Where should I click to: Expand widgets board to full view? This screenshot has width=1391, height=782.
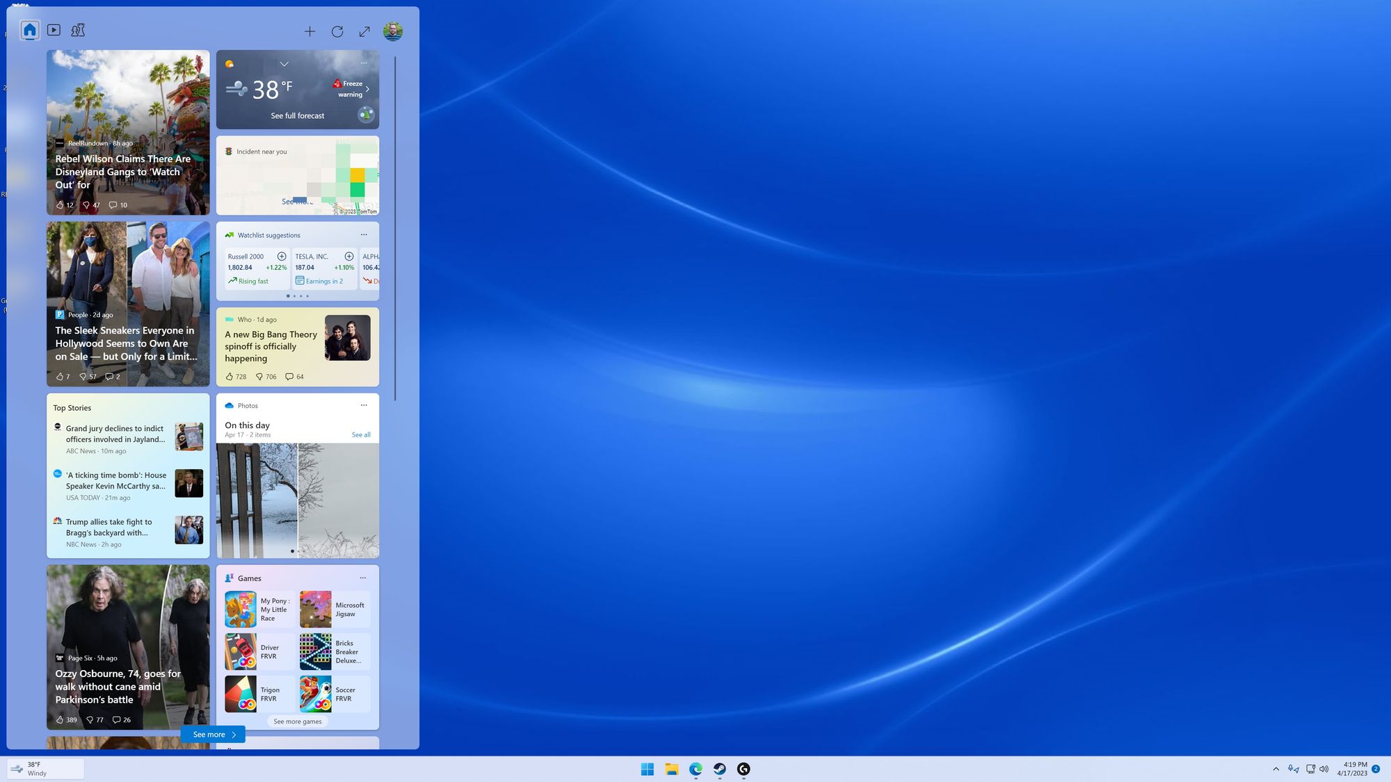[x=364, y=31]
